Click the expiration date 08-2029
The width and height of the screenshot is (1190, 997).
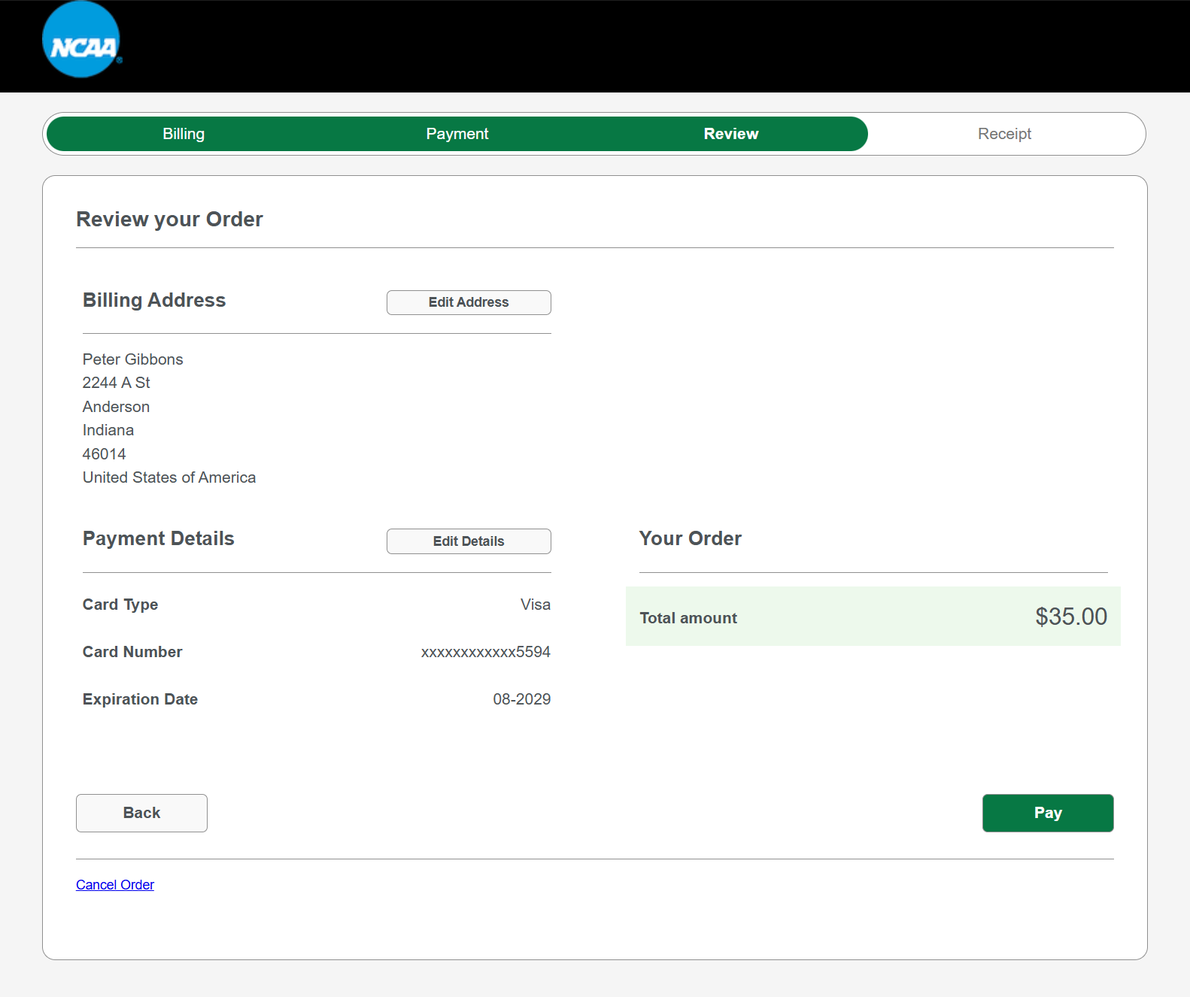522,699
